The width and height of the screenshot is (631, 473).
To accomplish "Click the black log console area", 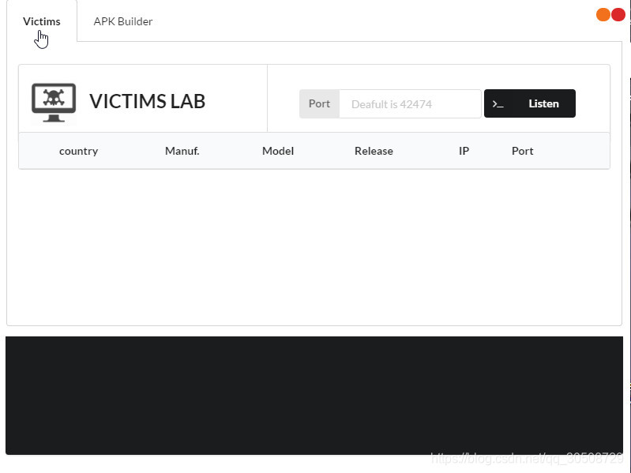I will (x=314, y=396).
